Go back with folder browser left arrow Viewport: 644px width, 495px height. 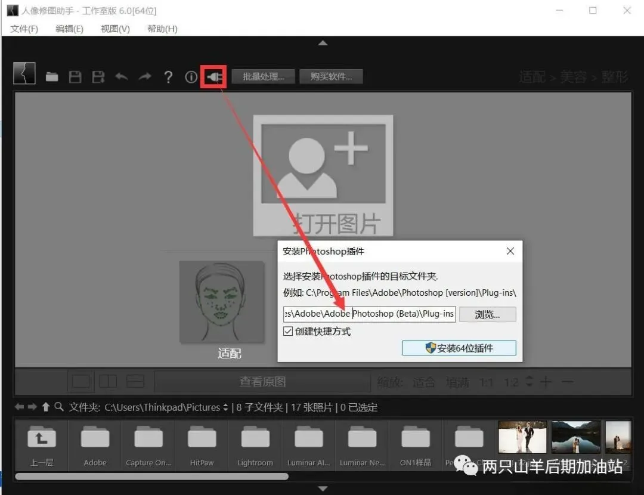(19, 407)
